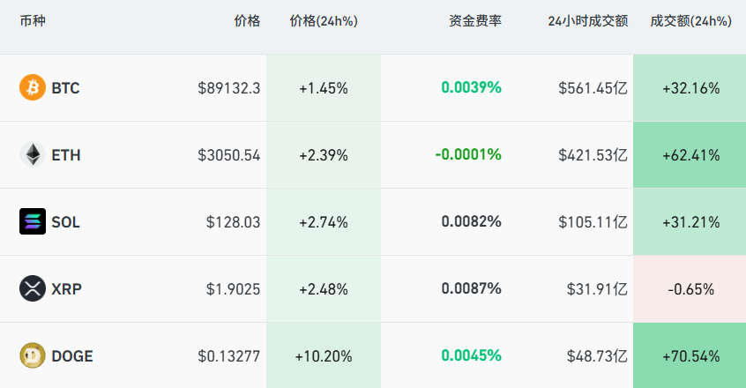Select the XRP ticker name

(66, 288)
